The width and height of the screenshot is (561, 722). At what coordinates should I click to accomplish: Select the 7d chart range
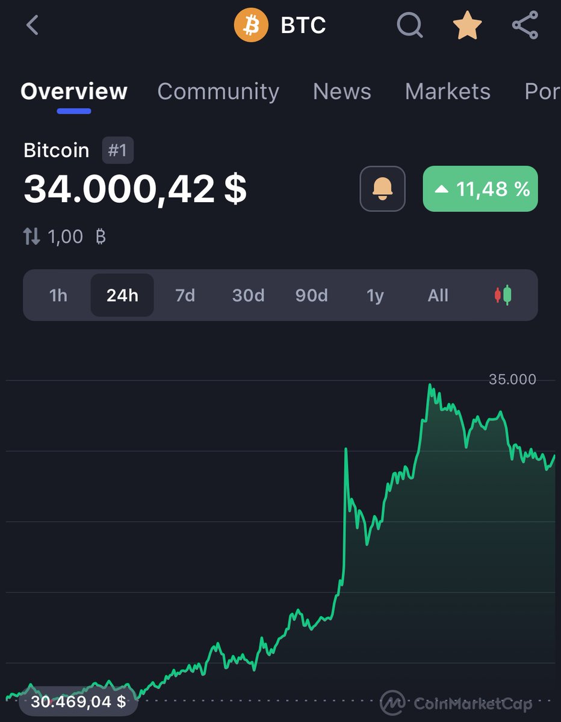point(185,295)
